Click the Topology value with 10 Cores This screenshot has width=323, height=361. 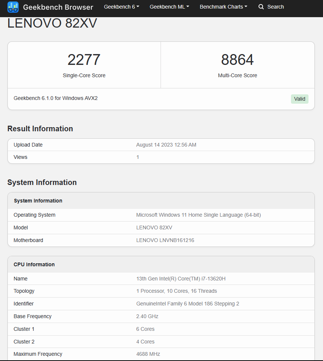pos(177,291)
